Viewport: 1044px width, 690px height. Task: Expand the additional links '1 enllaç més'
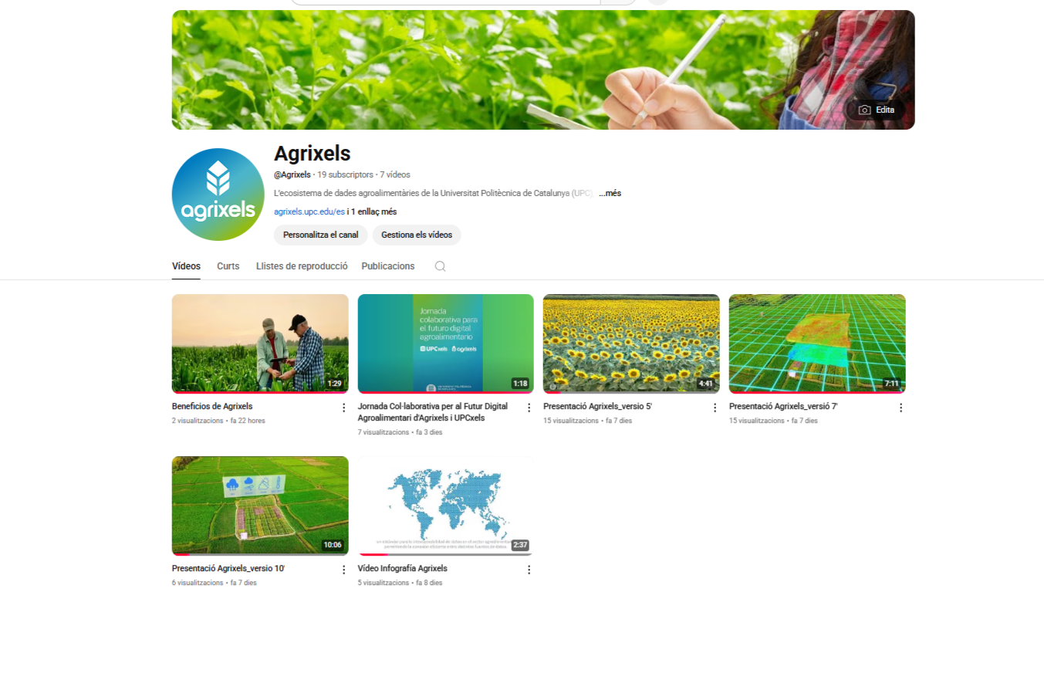375,211
